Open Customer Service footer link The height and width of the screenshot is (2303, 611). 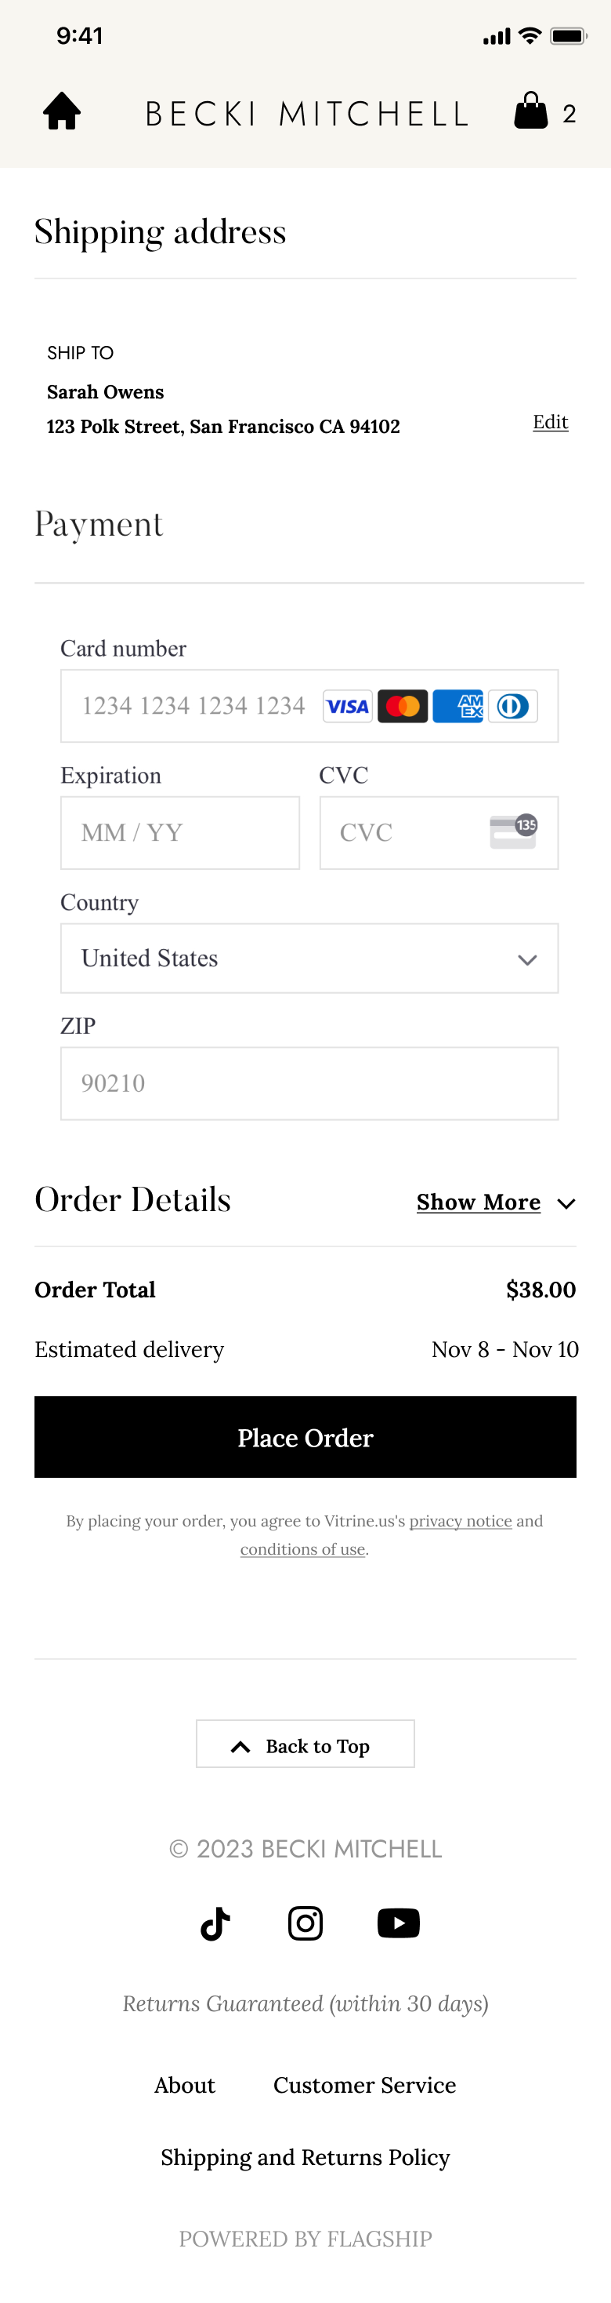pyautogui.click(x=364, y=2085)
